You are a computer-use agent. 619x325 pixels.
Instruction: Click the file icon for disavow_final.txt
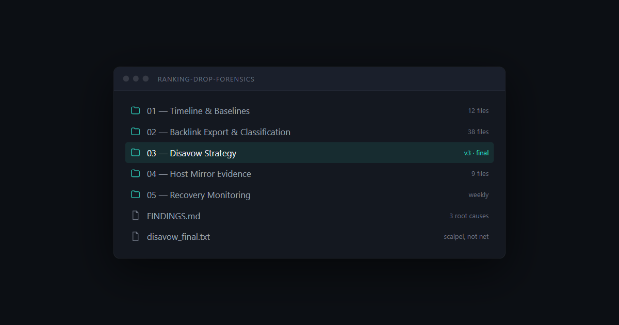point(136,237)
